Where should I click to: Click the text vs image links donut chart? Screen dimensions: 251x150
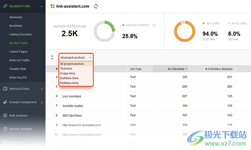185,31
